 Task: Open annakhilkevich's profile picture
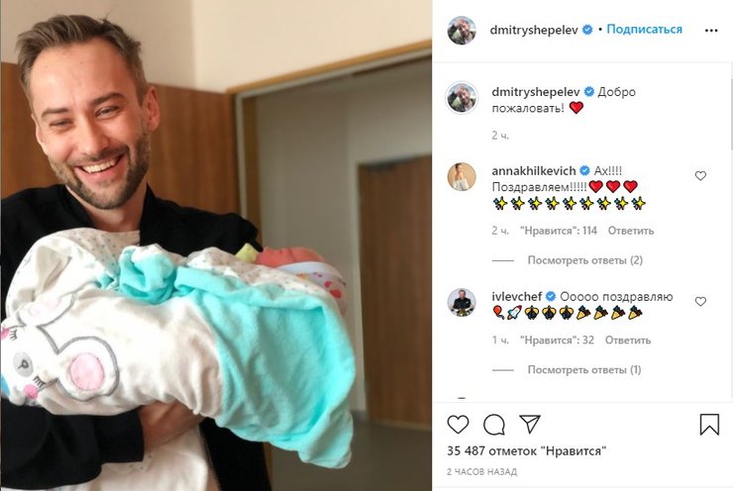[462, 177]
